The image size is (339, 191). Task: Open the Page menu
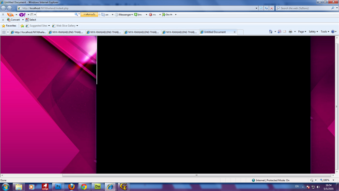302,32
